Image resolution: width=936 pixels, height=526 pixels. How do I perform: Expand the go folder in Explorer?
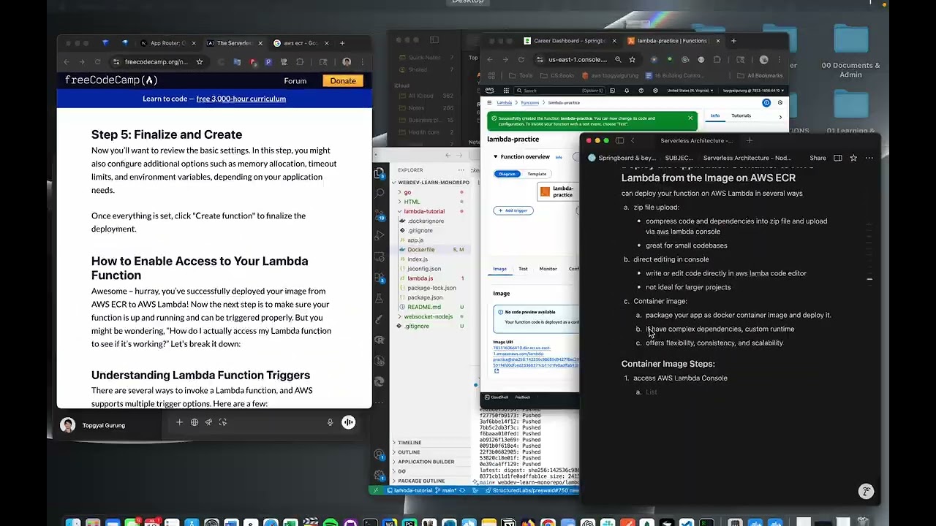[x=407, y=192]
